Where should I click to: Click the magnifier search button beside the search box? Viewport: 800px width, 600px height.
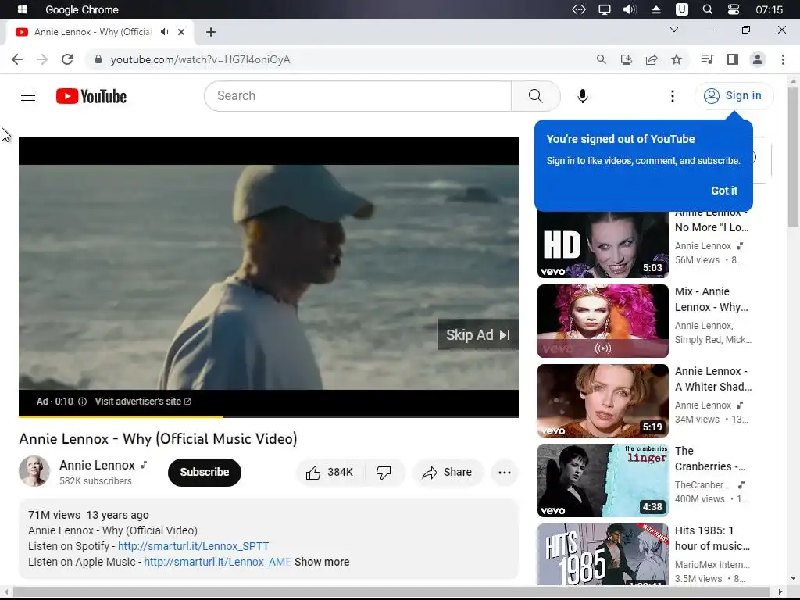point(536,96)
